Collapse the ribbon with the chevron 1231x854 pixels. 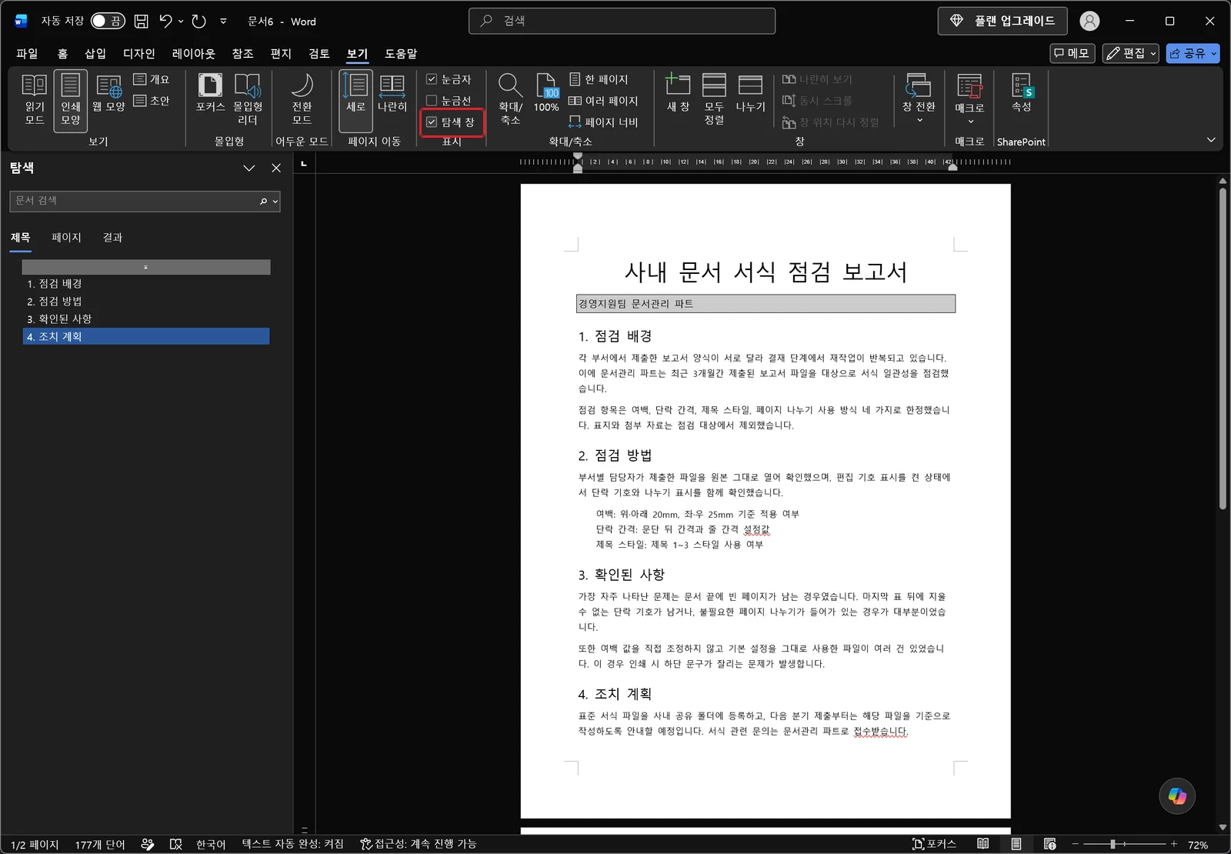(x=1211, y=140)
